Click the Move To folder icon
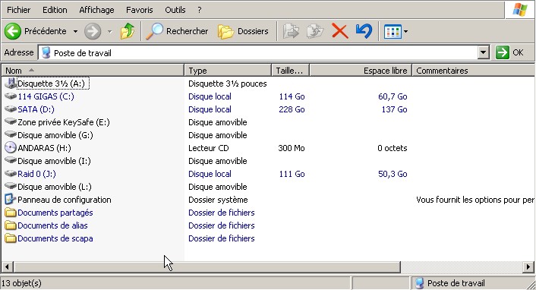The height and width of the screenshot is (290, 536). click(x=291, y=31)
